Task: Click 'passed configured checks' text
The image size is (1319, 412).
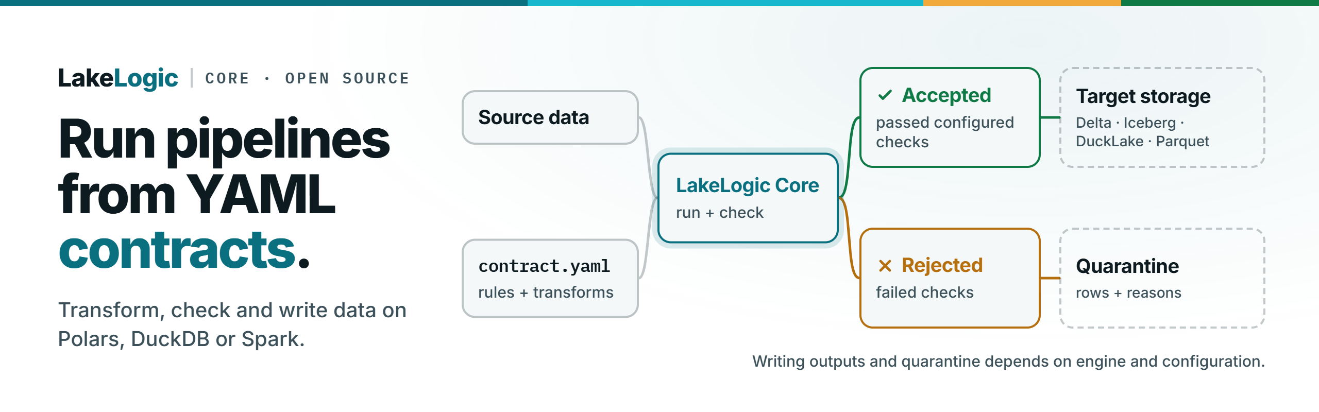Action: [x=944, y=132]
